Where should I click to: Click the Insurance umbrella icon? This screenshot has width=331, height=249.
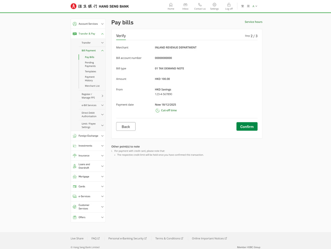click(x=75, y=156)
